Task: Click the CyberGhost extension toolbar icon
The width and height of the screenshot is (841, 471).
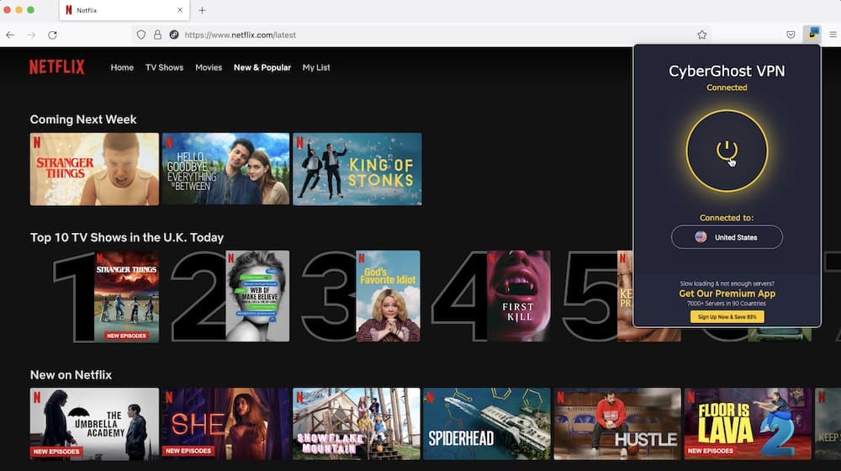Action: coord(812,34)
